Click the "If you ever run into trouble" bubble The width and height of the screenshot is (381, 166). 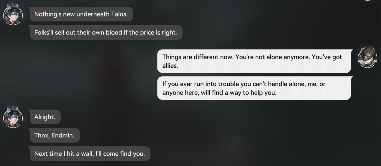pos(254,88)
